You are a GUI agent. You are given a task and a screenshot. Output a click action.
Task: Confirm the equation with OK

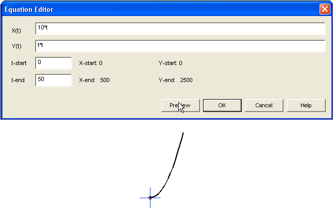pos(222,105)
